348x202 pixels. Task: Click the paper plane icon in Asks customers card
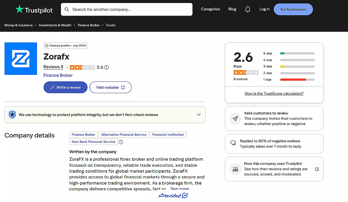point(235,118)
